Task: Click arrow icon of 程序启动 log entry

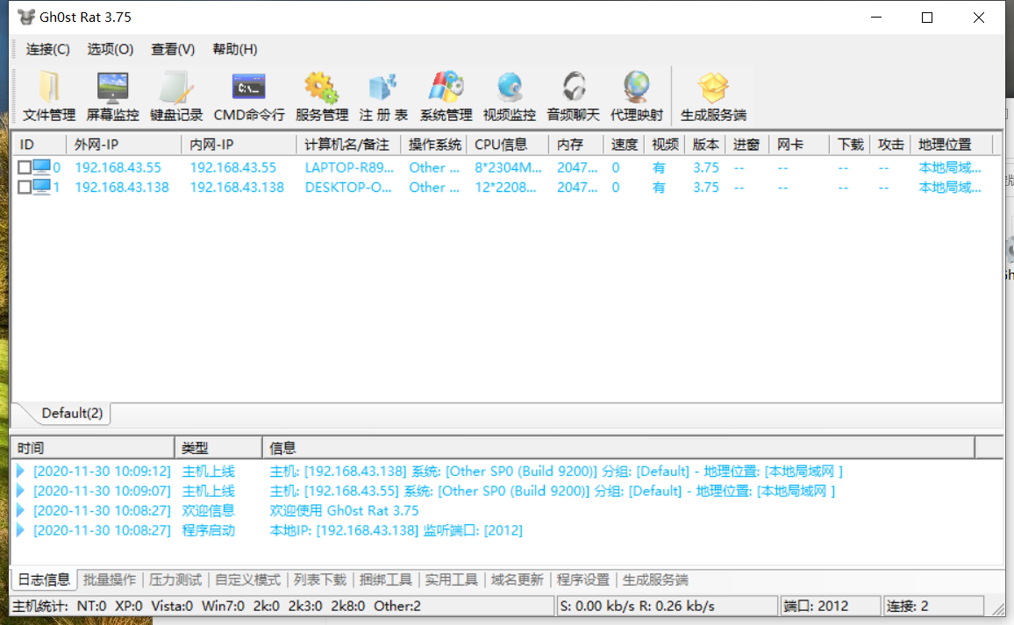Action: click(x=21, y=530)
